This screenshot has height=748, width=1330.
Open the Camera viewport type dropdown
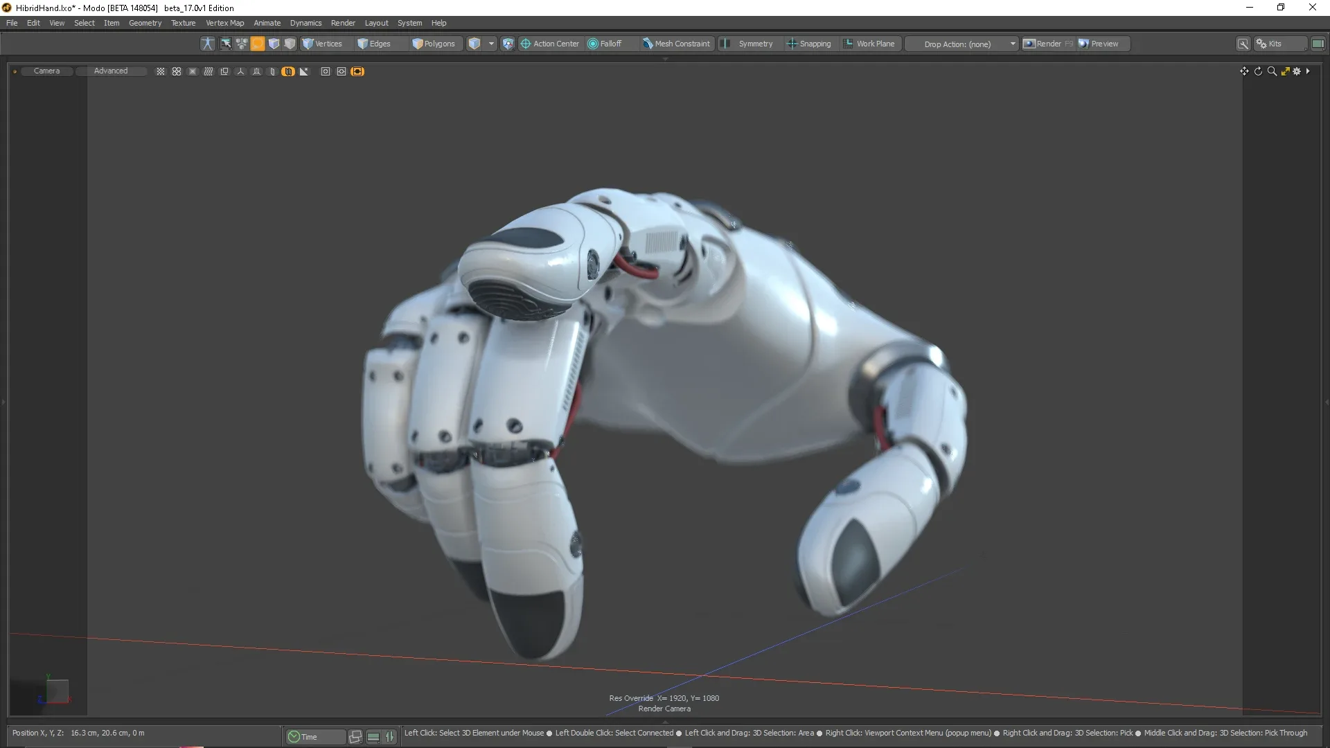coord(46,71)
